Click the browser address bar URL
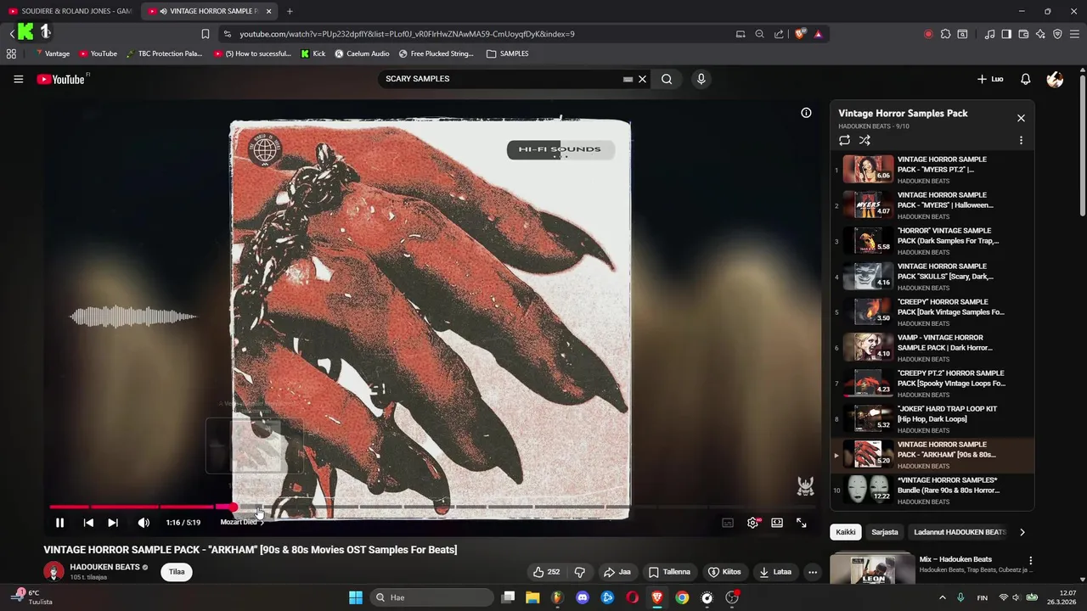This screenshot has height=611, width=1087. pyautogui.click(x=407, y=34)
